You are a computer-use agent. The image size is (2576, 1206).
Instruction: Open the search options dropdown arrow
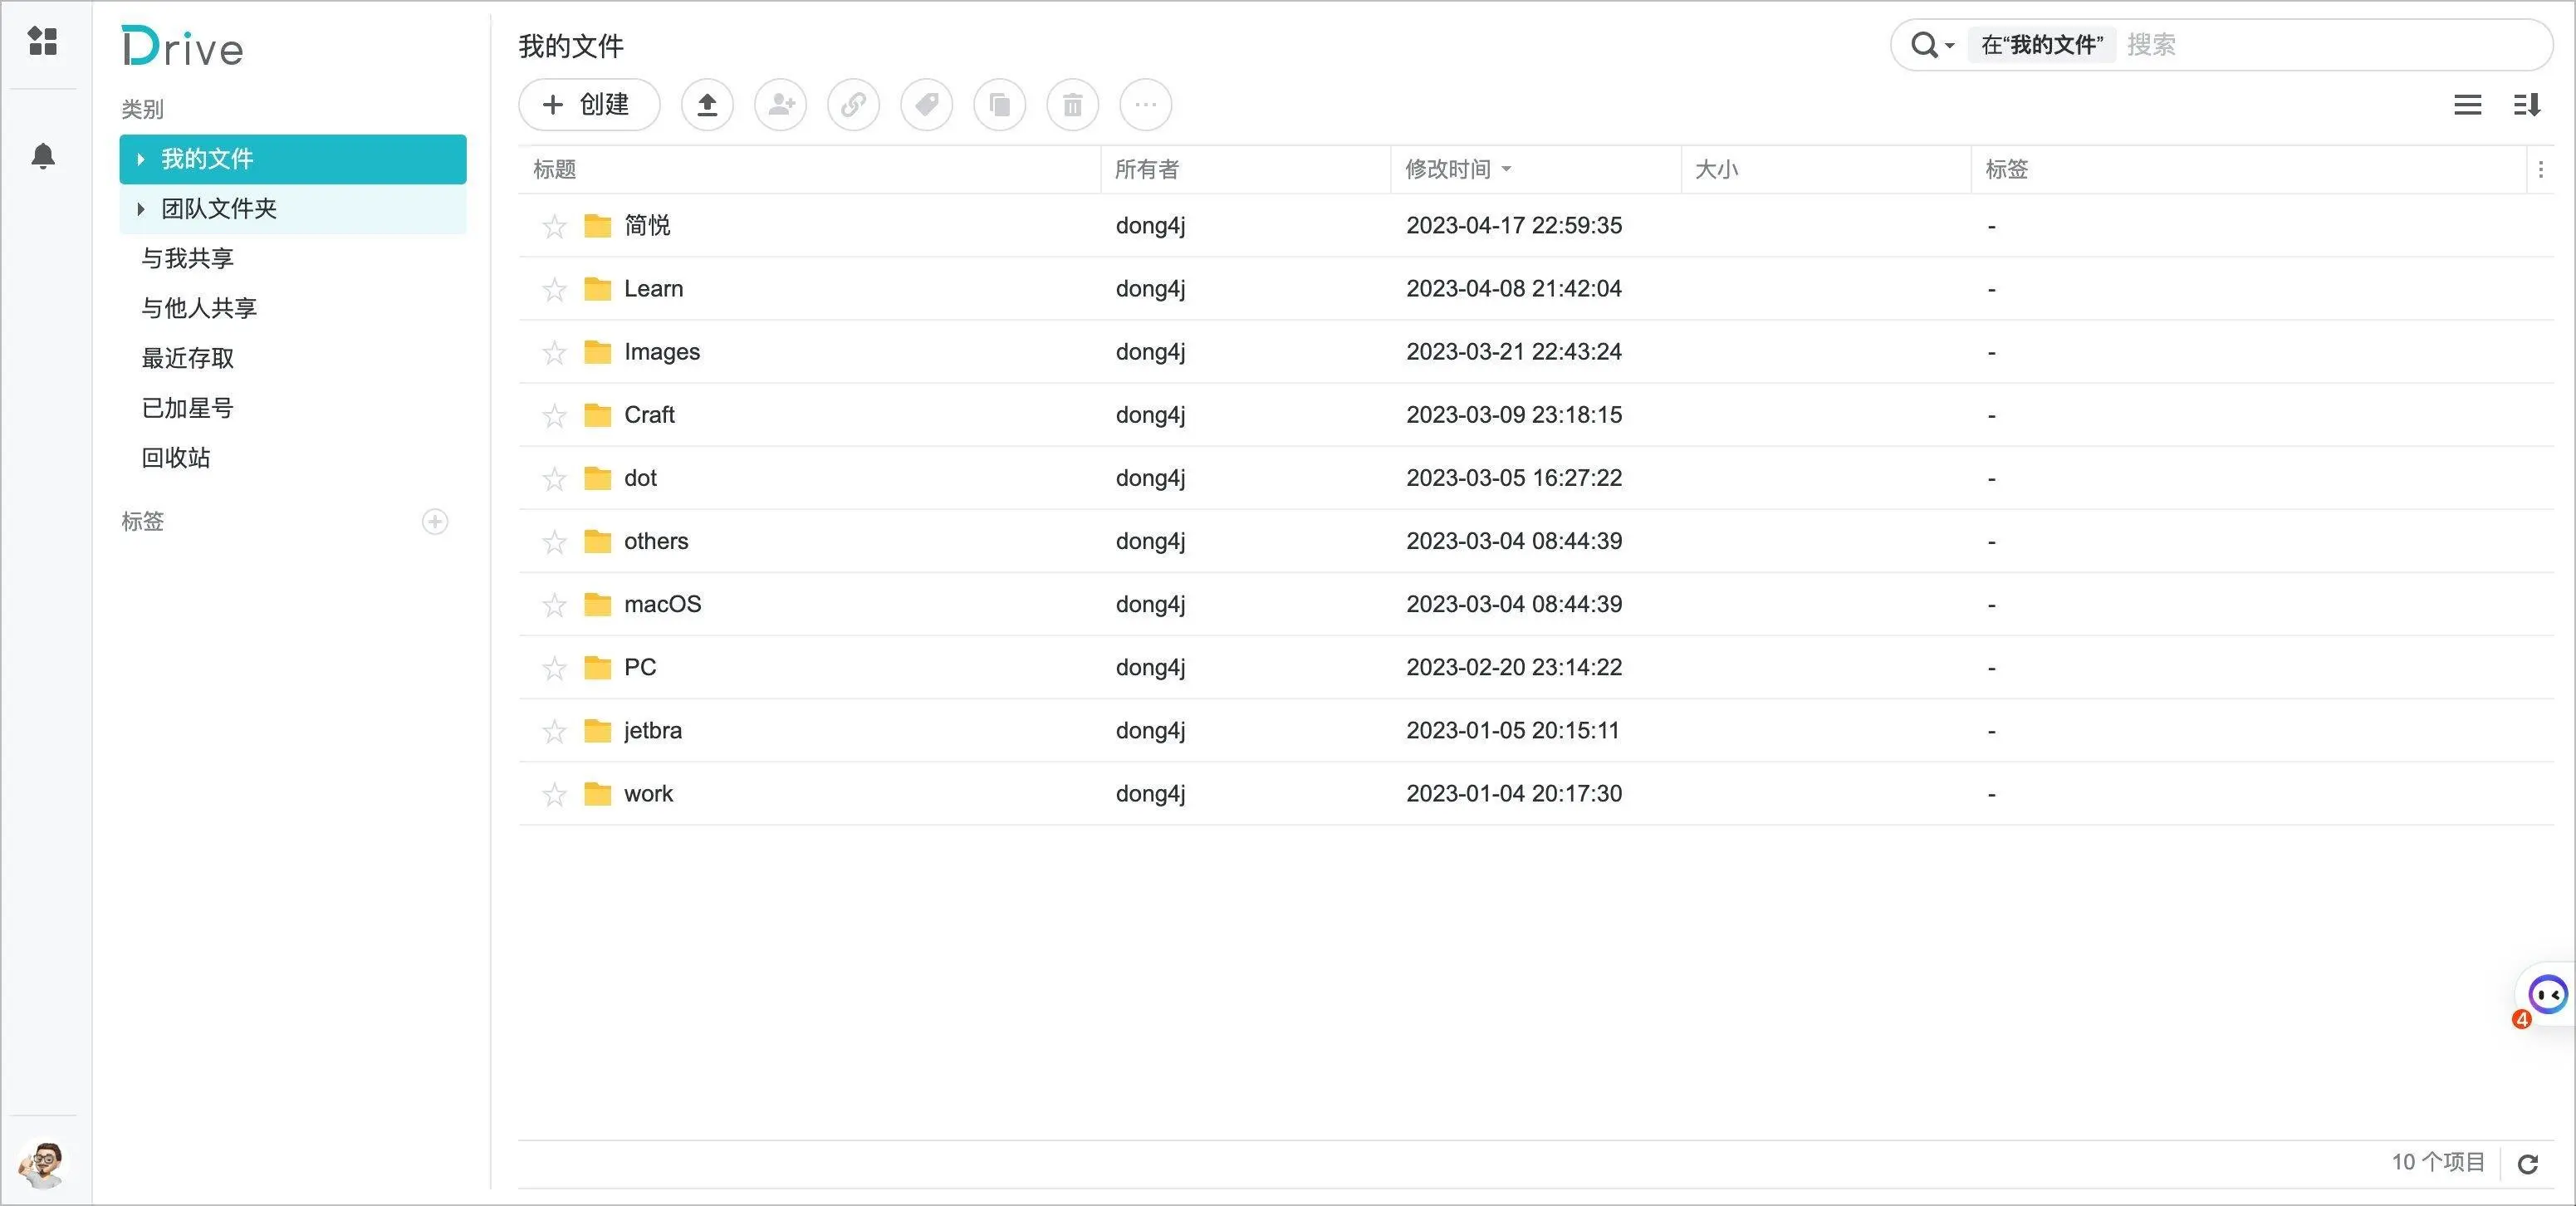(1949, 46)
